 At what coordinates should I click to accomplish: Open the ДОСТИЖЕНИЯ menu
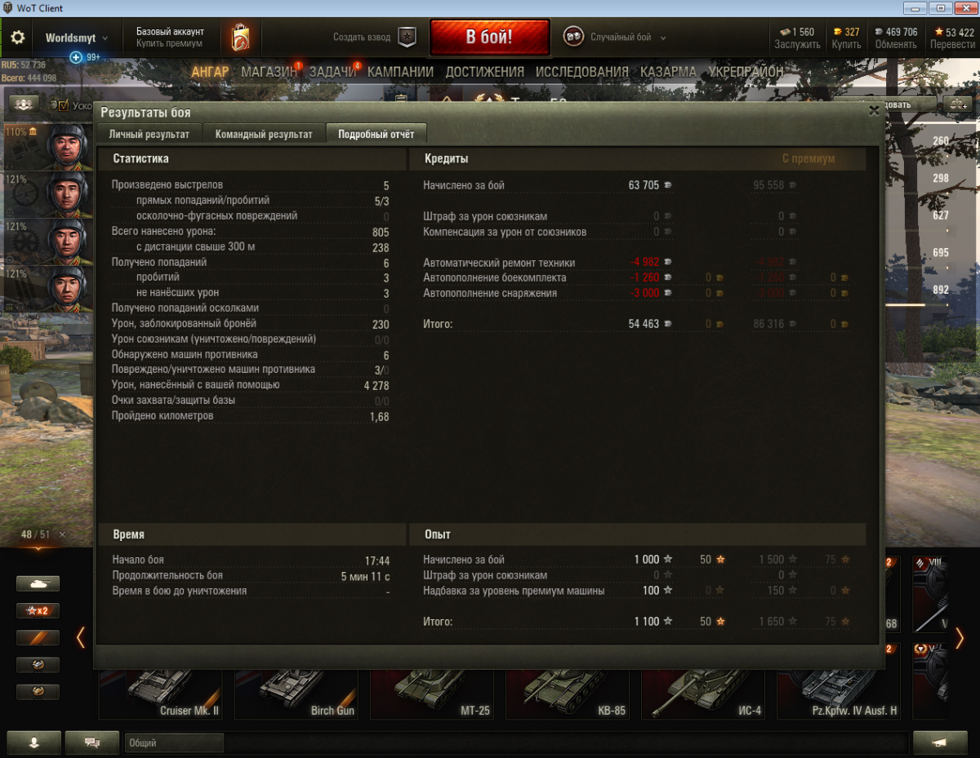pos(484,72)
